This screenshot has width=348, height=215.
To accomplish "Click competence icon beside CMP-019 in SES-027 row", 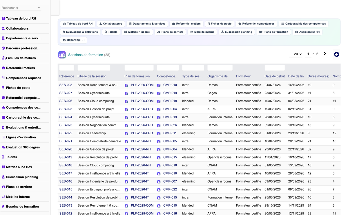I will (159, 93).
